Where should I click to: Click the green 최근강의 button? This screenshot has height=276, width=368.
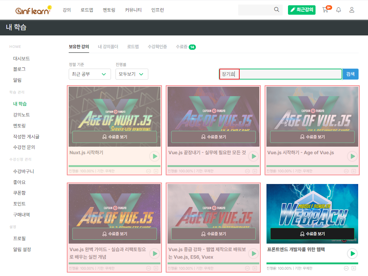coord(302,10)
